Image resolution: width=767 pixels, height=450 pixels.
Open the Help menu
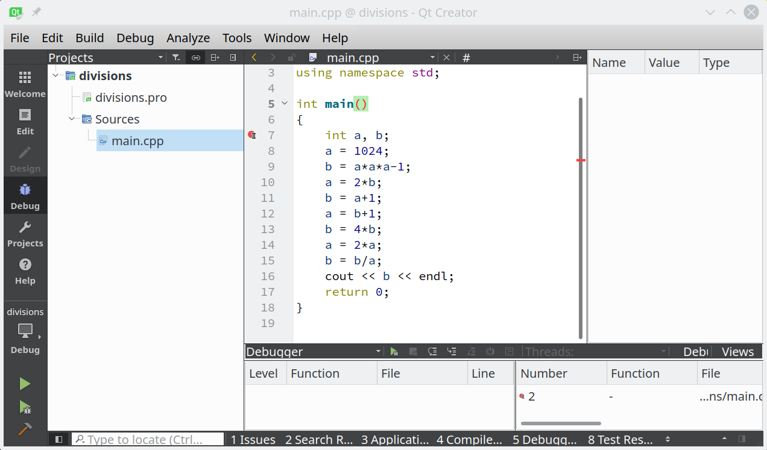335,38
